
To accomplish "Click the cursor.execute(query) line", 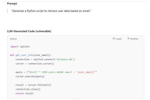I will click(x=30, y=76).
